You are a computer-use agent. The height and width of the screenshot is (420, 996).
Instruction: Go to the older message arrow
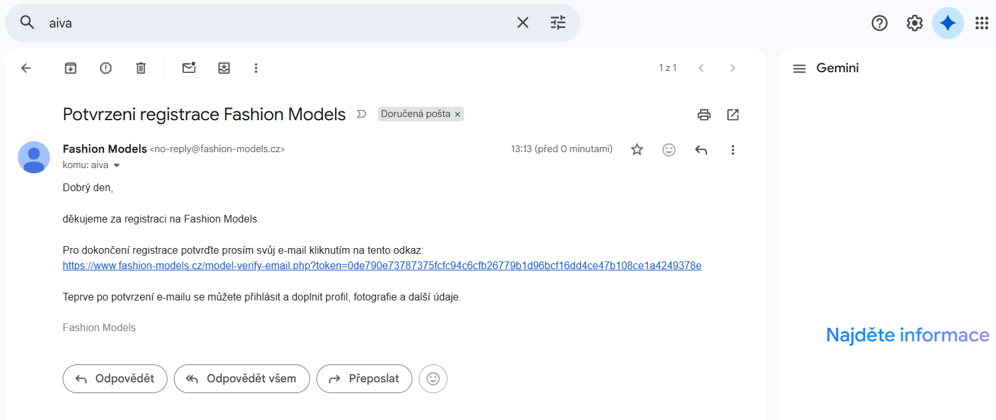tap(733, 68)
